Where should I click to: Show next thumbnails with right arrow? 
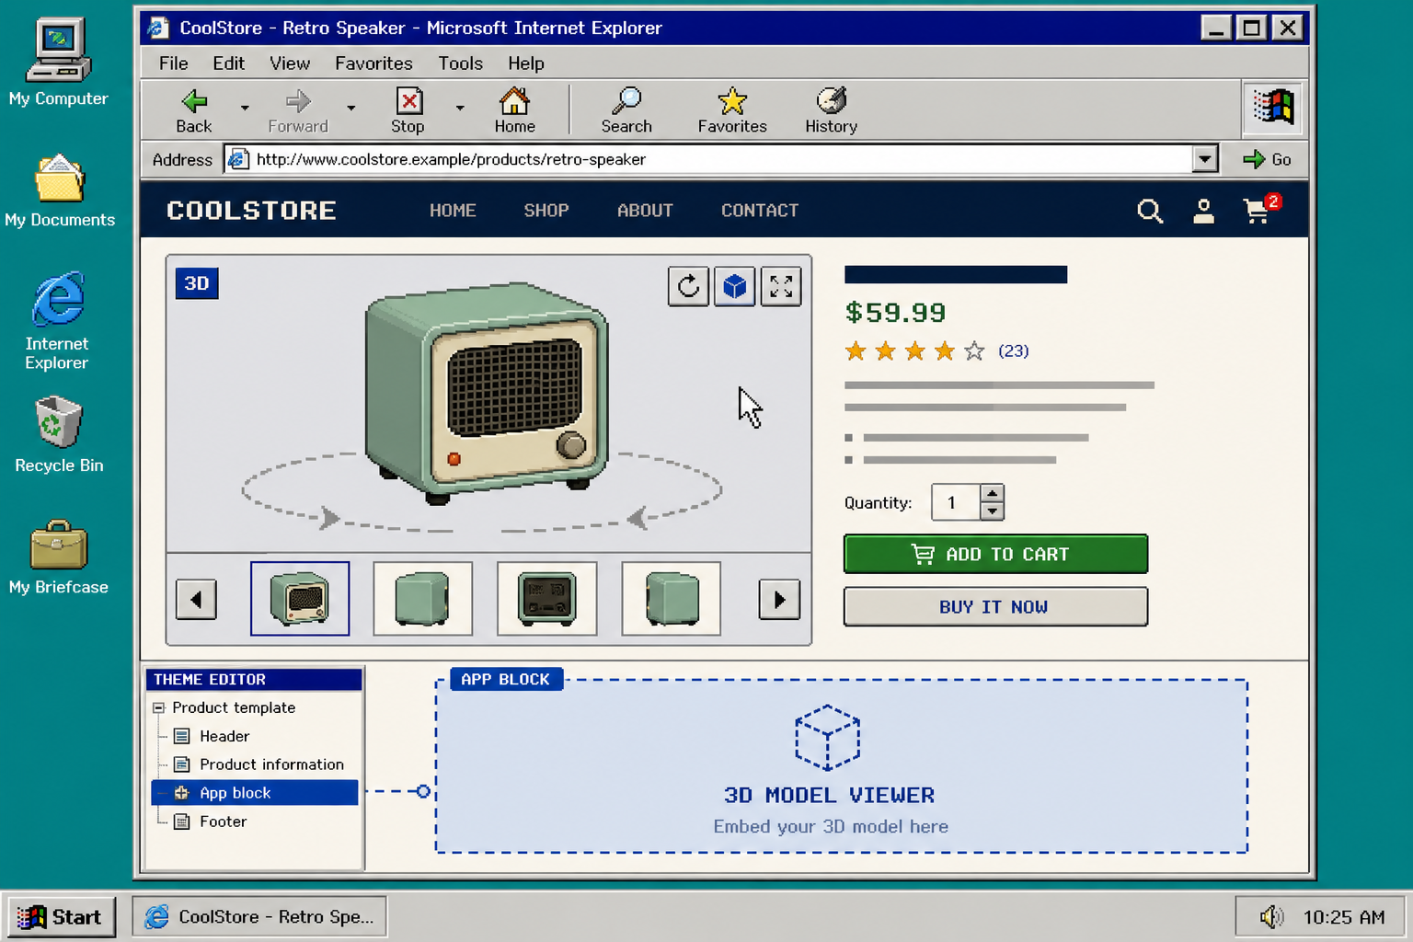tap(779, 600)
